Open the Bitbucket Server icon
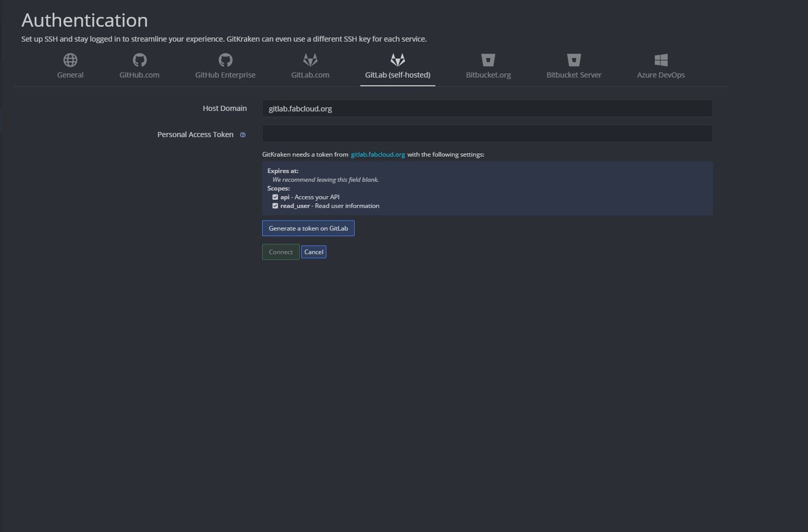This screenshot has height=532, width=808. pyautogui.click(x=574, y=60)
